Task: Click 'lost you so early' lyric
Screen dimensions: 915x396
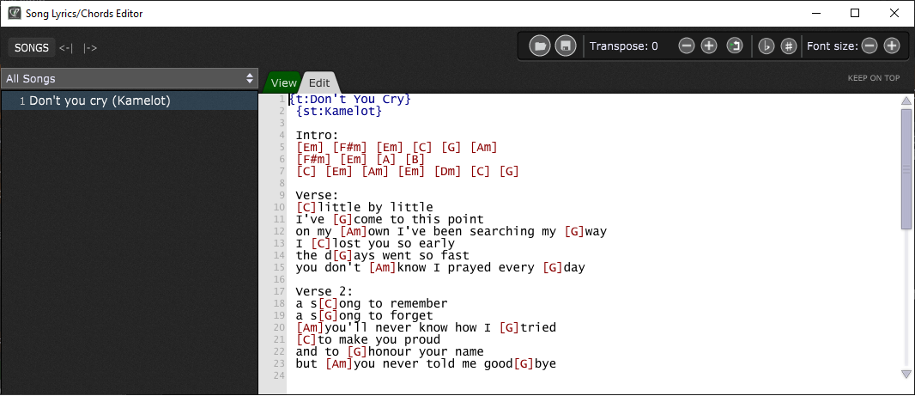Action: pos(393,244)
